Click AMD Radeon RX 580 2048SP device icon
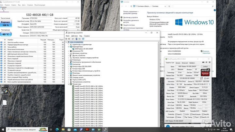The height and width of the screenshot is (132, 235). coord(73,49)
